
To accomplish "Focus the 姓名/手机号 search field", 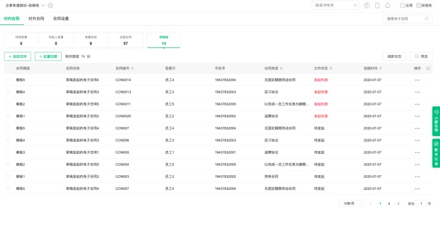I will click(x=335, y=5).
